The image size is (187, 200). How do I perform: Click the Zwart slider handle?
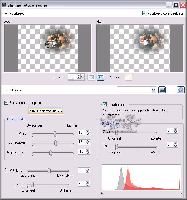tap(116, 133)
